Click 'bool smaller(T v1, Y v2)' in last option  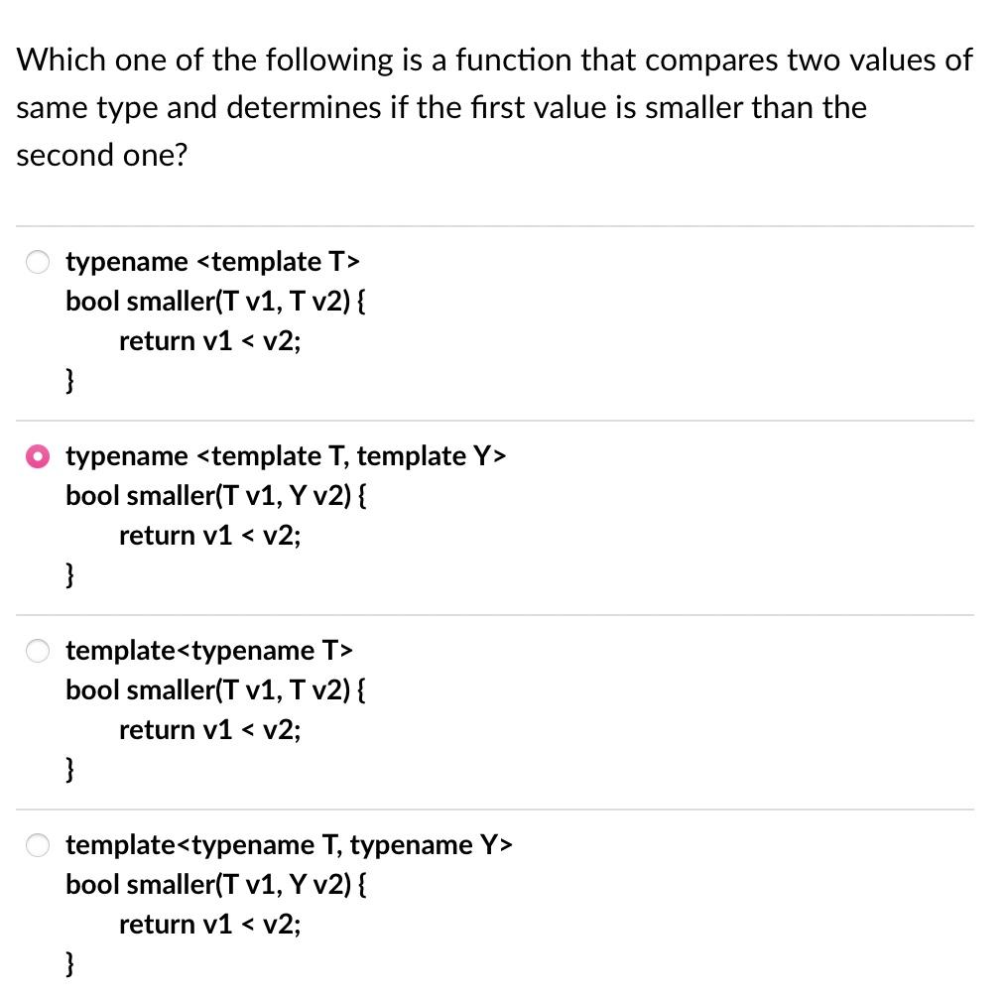click(216, 885)
